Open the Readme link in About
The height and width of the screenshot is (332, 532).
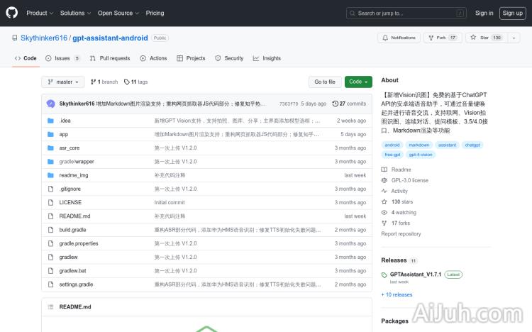[397, 170]
